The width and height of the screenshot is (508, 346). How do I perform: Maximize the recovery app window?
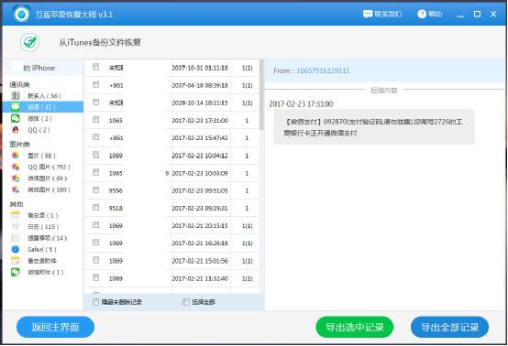(x=477, y=14)
